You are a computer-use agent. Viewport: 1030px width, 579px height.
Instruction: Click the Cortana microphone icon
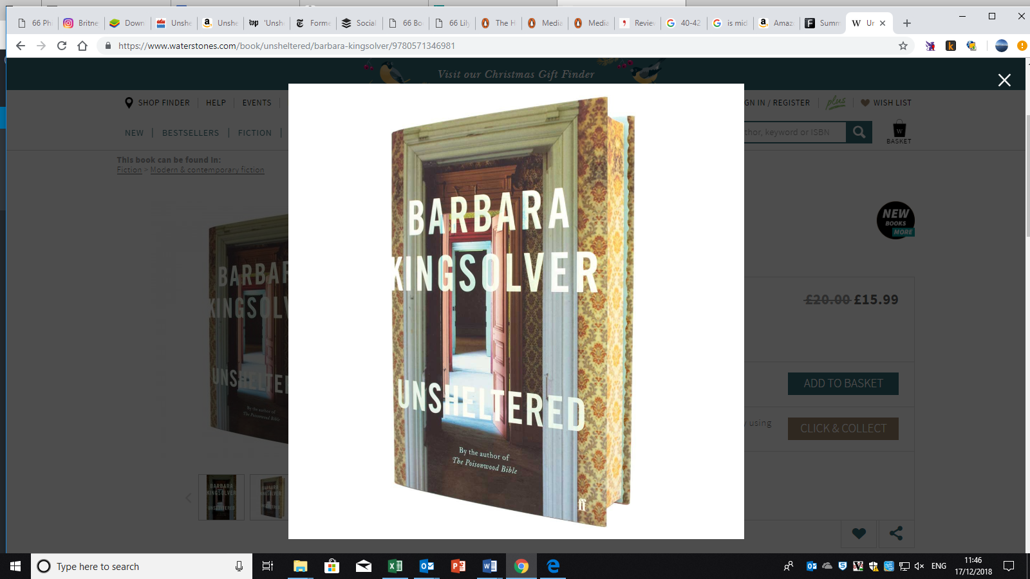(239, 566)
